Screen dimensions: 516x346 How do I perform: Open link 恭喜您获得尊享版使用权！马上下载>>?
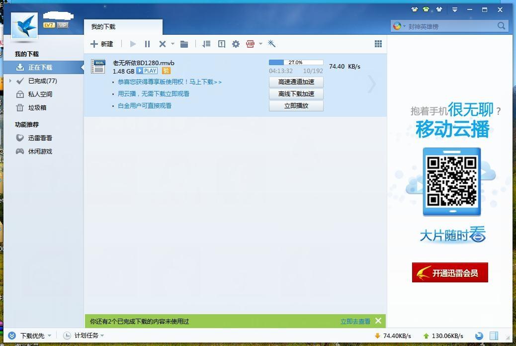pyautogui.click(x=170, y=82)
